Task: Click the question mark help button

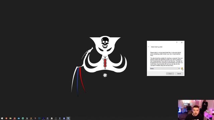Action: point(177,42)
